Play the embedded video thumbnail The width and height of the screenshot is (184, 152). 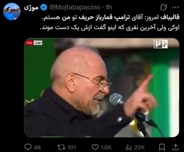101,88
